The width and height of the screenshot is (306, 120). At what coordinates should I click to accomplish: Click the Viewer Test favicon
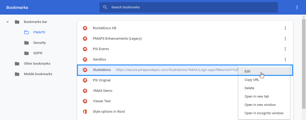pyautogui.click(x=85, y=101)
